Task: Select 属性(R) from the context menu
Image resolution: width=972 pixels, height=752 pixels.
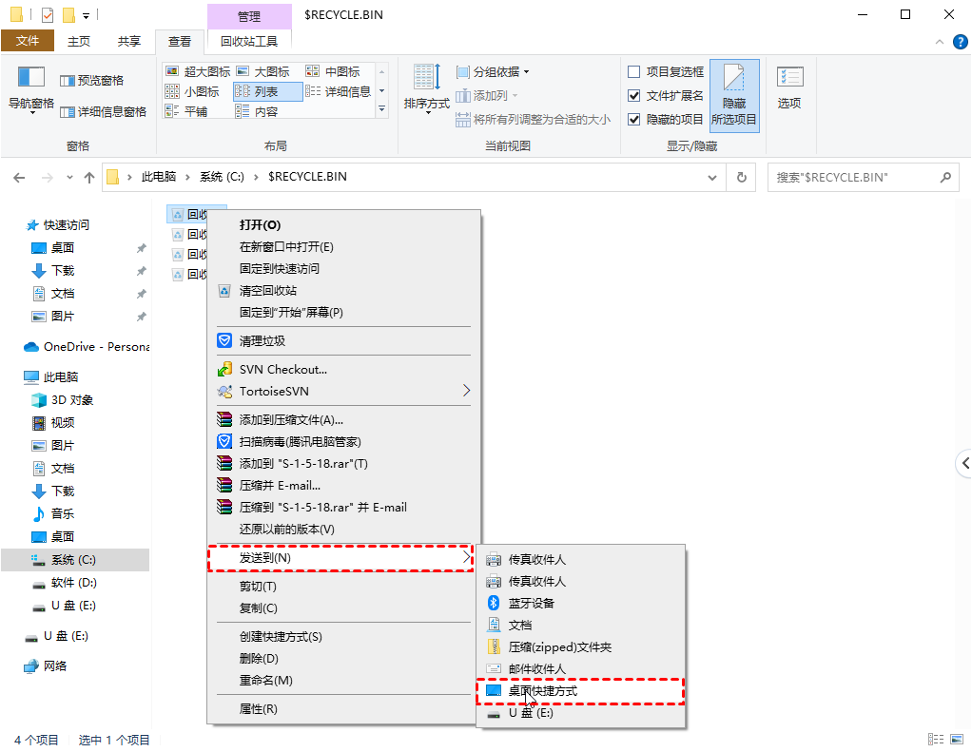Action: [258, 708]
